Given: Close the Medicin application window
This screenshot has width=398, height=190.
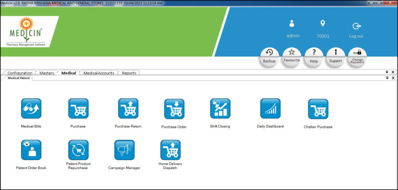Looking at the screenshot, I should pos(390,2).
